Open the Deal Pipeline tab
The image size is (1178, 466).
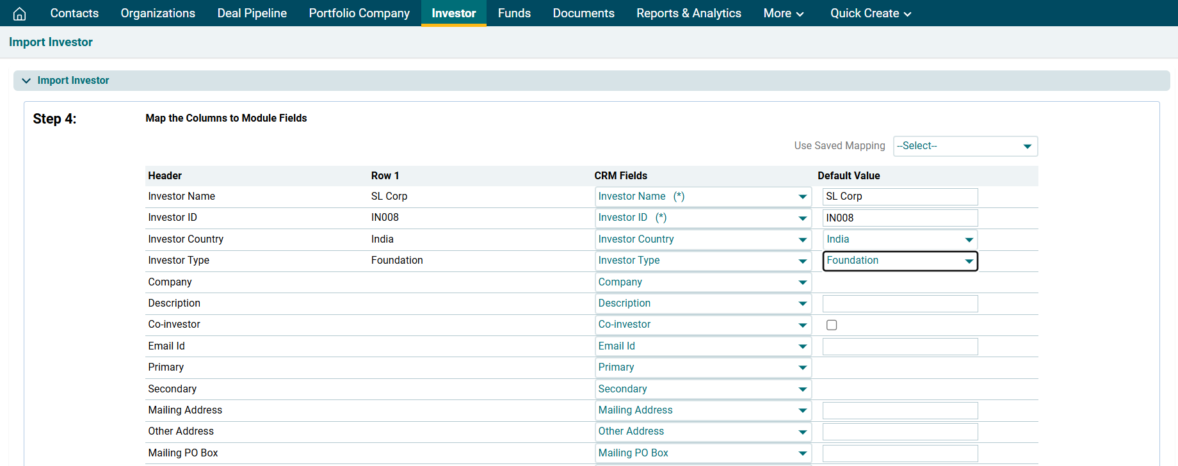(x=252, y=13)
